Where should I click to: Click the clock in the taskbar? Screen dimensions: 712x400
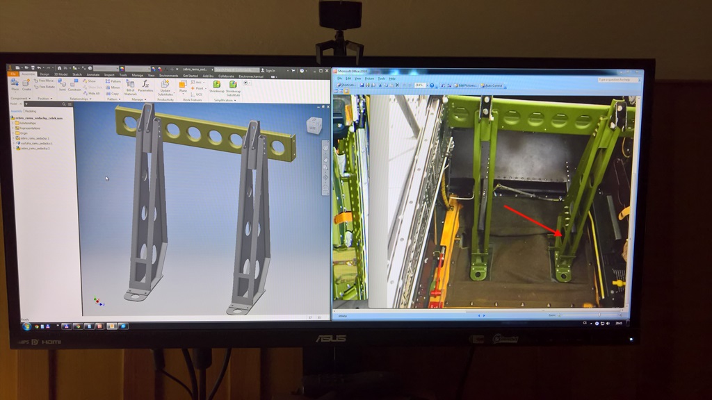(x=618, y=324)
